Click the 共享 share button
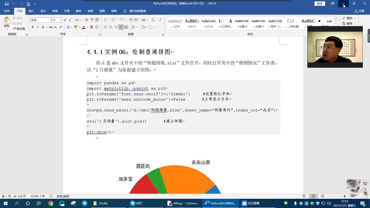The image size is (370, 208). coord(360,11)
